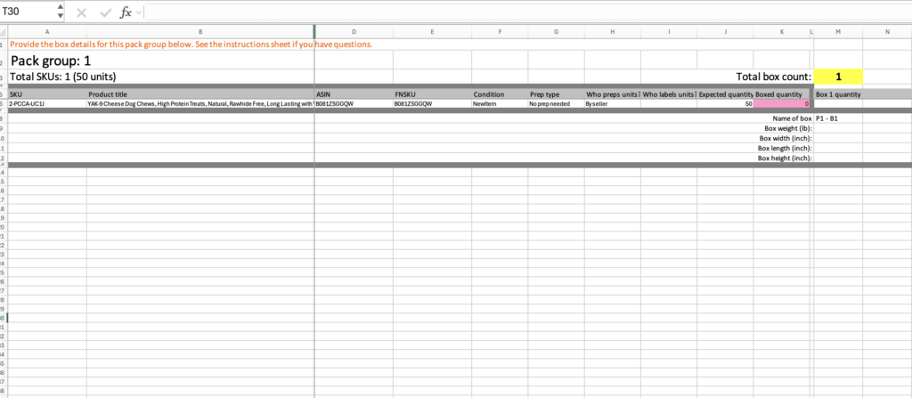Viewport: 912px width, 398px height.
Task: Click the Box height (inch) value cell
Action: pos(837,158)
